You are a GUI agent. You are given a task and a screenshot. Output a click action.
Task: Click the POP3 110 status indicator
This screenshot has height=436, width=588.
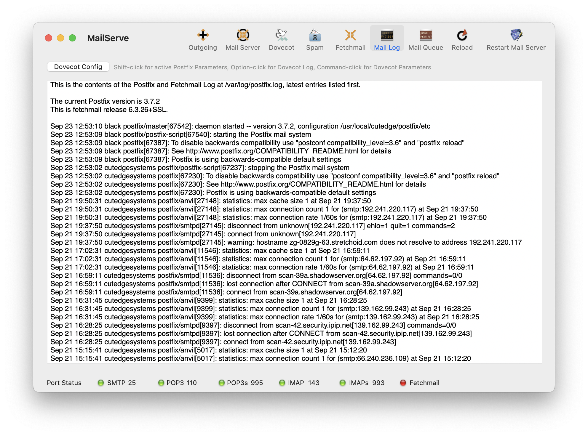pos(161,383)
